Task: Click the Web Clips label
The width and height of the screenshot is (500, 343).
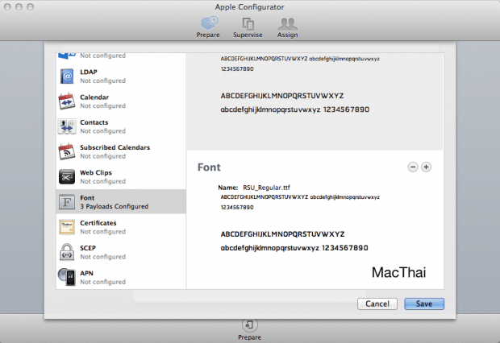Action: point(96,172)
